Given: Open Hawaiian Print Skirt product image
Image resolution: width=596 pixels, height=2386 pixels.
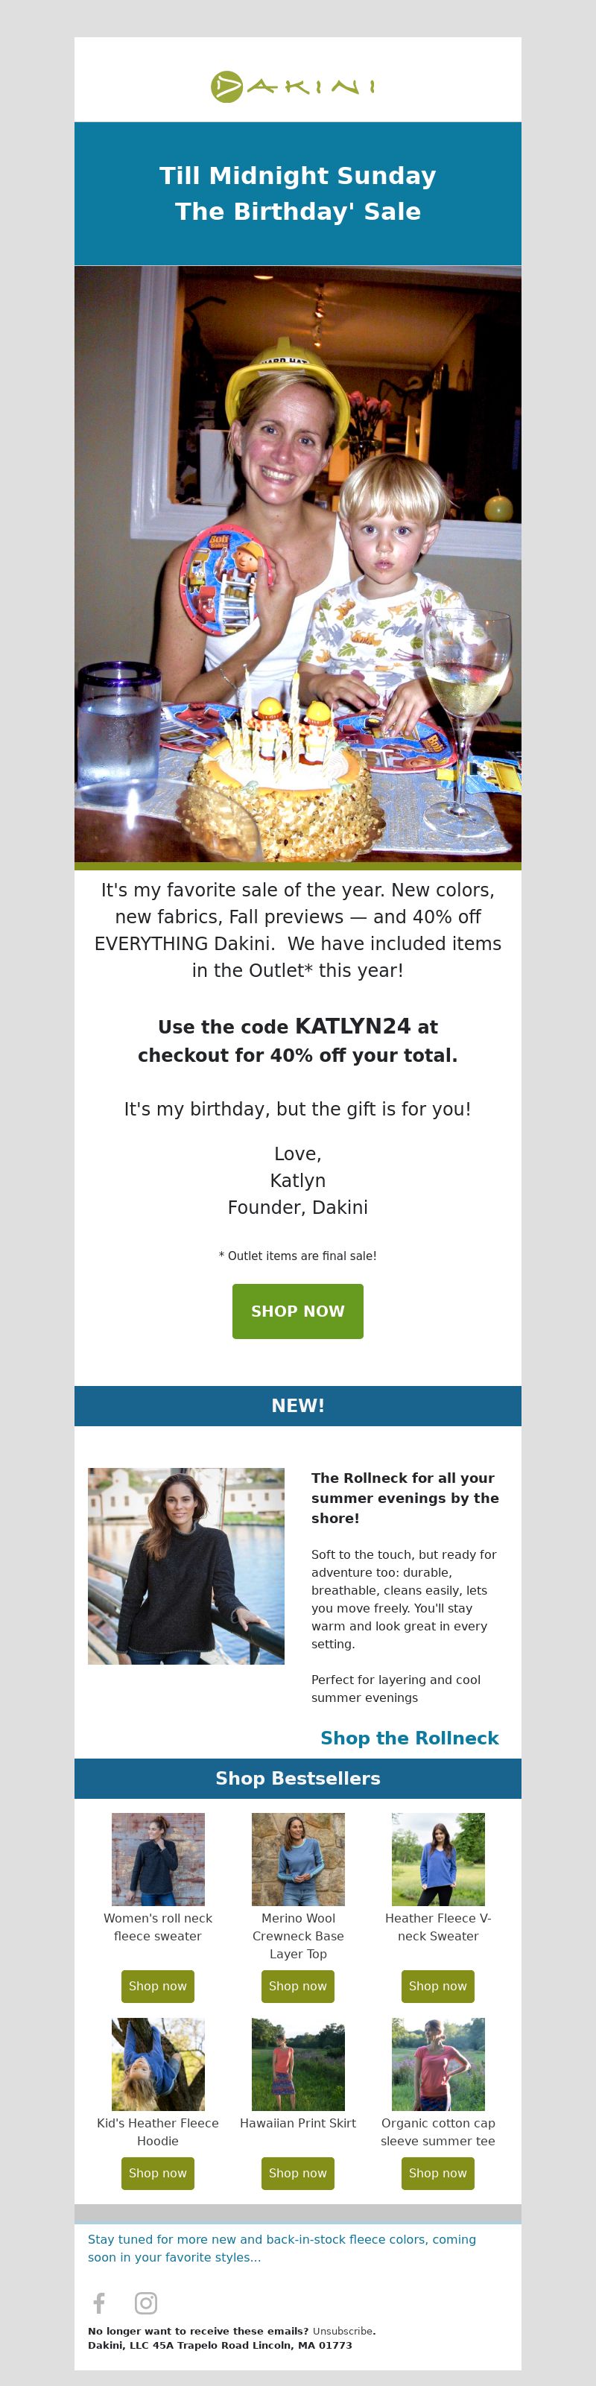Looking at the screenshot, I should click(x=298, y=2065).
